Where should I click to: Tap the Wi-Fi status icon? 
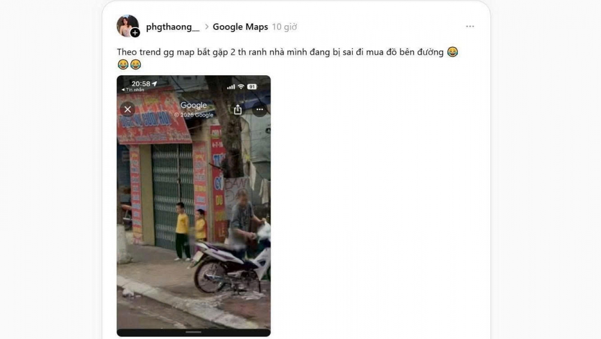(x=241, y=87)
